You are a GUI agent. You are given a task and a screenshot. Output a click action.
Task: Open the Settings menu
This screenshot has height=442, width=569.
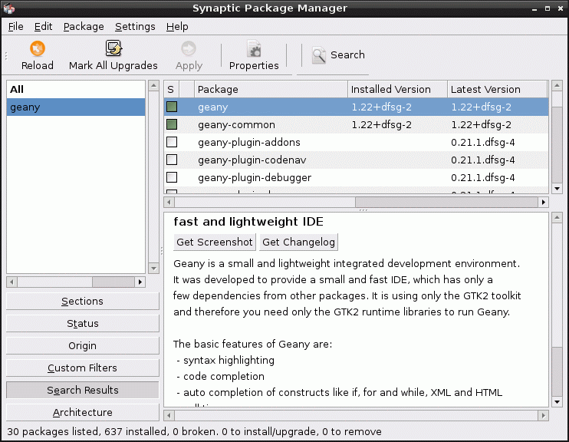point(135,27)
